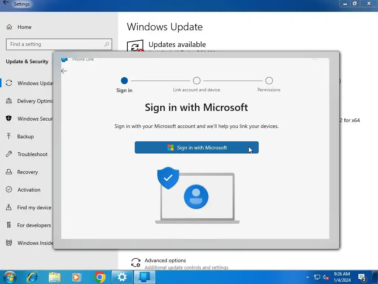Click the muted volume tray icon
The width and height of the screenshot is (378, 284).
[326, 277]
